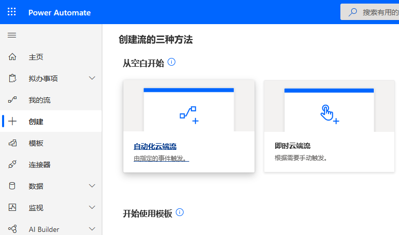Viewport: 399px width, 235px height.
Task: Click the 拟办事项 clipboard icon
Action: pyautogui.click(x=12, y=79)
